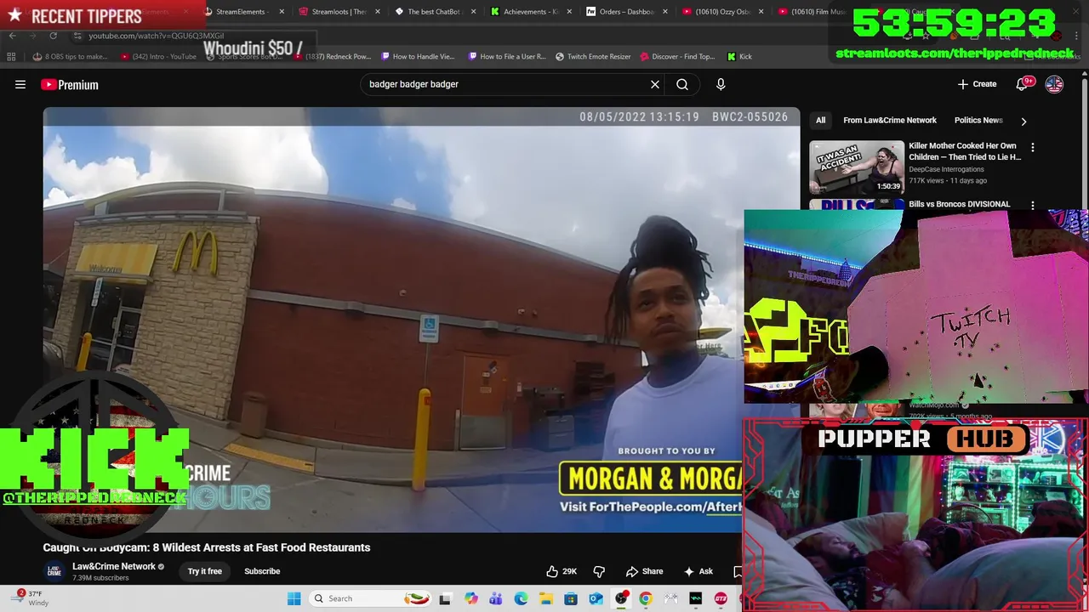Viewport: 1089px width, 612px height.
Task: Select the 'Politics News' chip
Action: pos(978,120)
